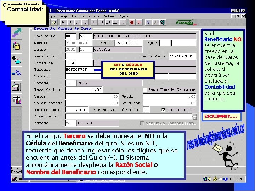Open the dollar money bag sidebar icon
The height and width of the screenshot is (191, 255).
point(16,59)
